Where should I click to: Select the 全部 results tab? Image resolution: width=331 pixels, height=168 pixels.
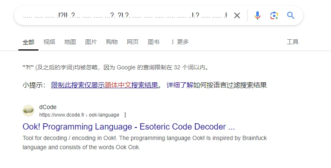point(28,42)
